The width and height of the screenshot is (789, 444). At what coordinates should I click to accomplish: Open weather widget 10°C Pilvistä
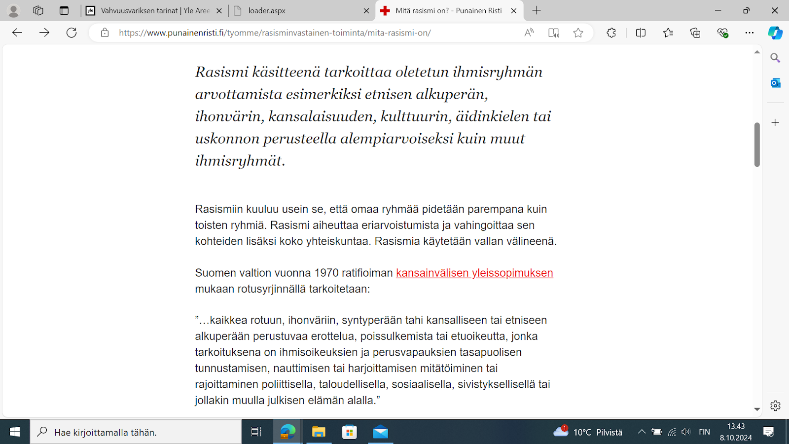pyautogui.click(x=588, y=432)
